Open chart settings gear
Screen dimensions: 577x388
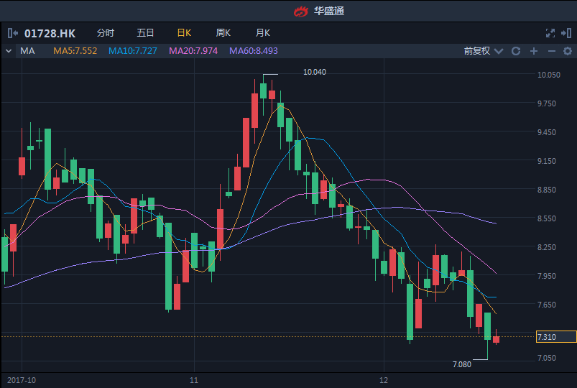(568, 51)
